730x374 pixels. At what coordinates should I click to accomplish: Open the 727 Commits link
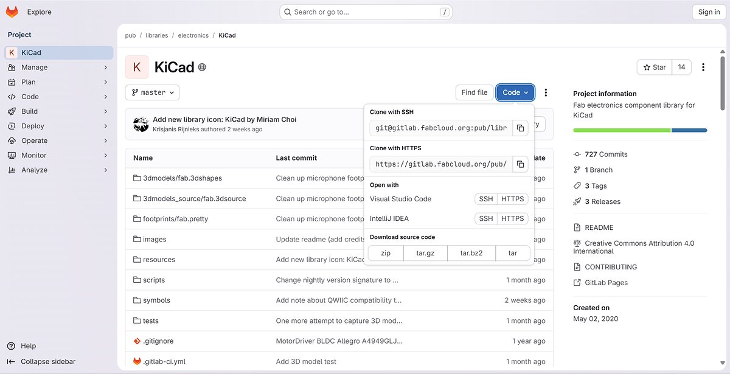point(606,154)
